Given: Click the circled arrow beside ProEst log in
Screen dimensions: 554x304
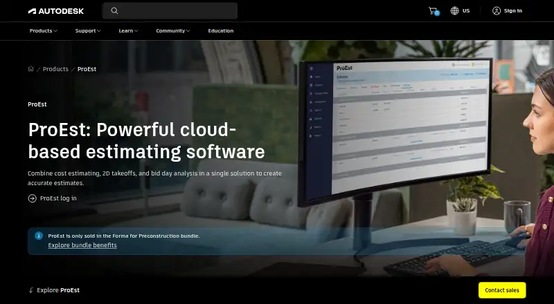Looking at the screenshot, I should pyautogui.click(x=32, y=198).
